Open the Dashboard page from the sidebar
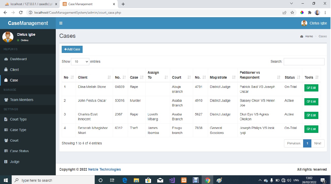Image resolution: width=331 pixels, height=184 pixels. [x=18, y=59]
